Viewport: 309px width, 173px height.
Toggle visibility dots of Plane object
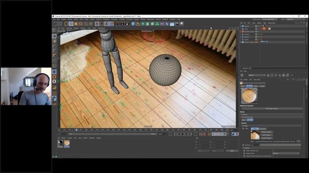(258, 29)
